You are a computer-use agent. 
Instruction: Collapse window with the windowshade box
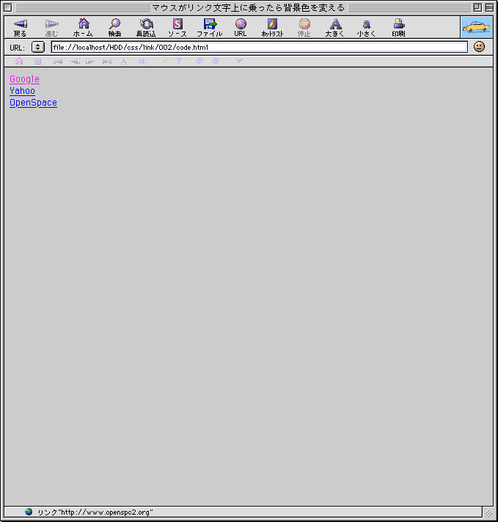click(489, 7)
